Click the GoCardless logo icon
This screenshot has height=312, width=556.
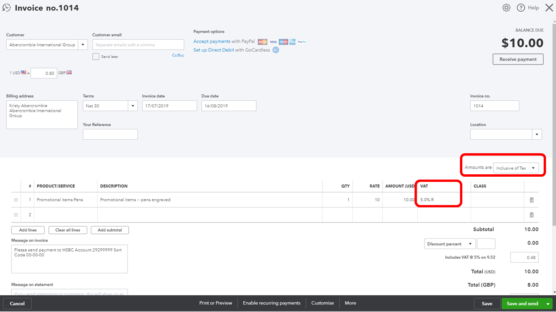tap(275, 50)
